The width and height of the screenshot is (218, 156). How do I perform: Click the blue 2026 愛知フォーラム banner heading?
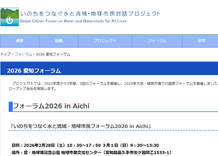[34, 71]
